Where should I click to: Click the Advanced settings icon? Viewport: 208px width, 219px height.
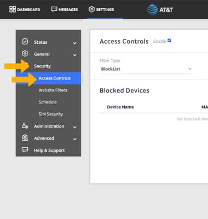(25, 137)
